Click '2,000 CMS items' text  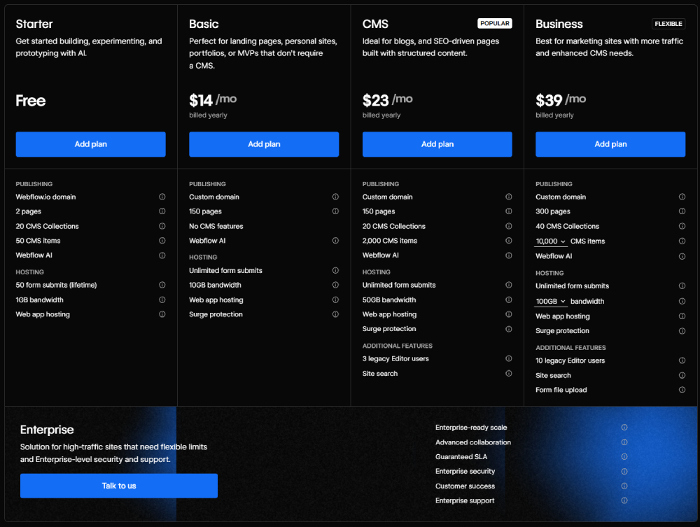(390, 241)
